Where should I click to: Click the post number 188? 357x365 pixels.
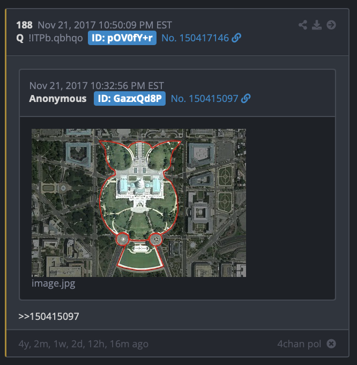click(25, 25)
